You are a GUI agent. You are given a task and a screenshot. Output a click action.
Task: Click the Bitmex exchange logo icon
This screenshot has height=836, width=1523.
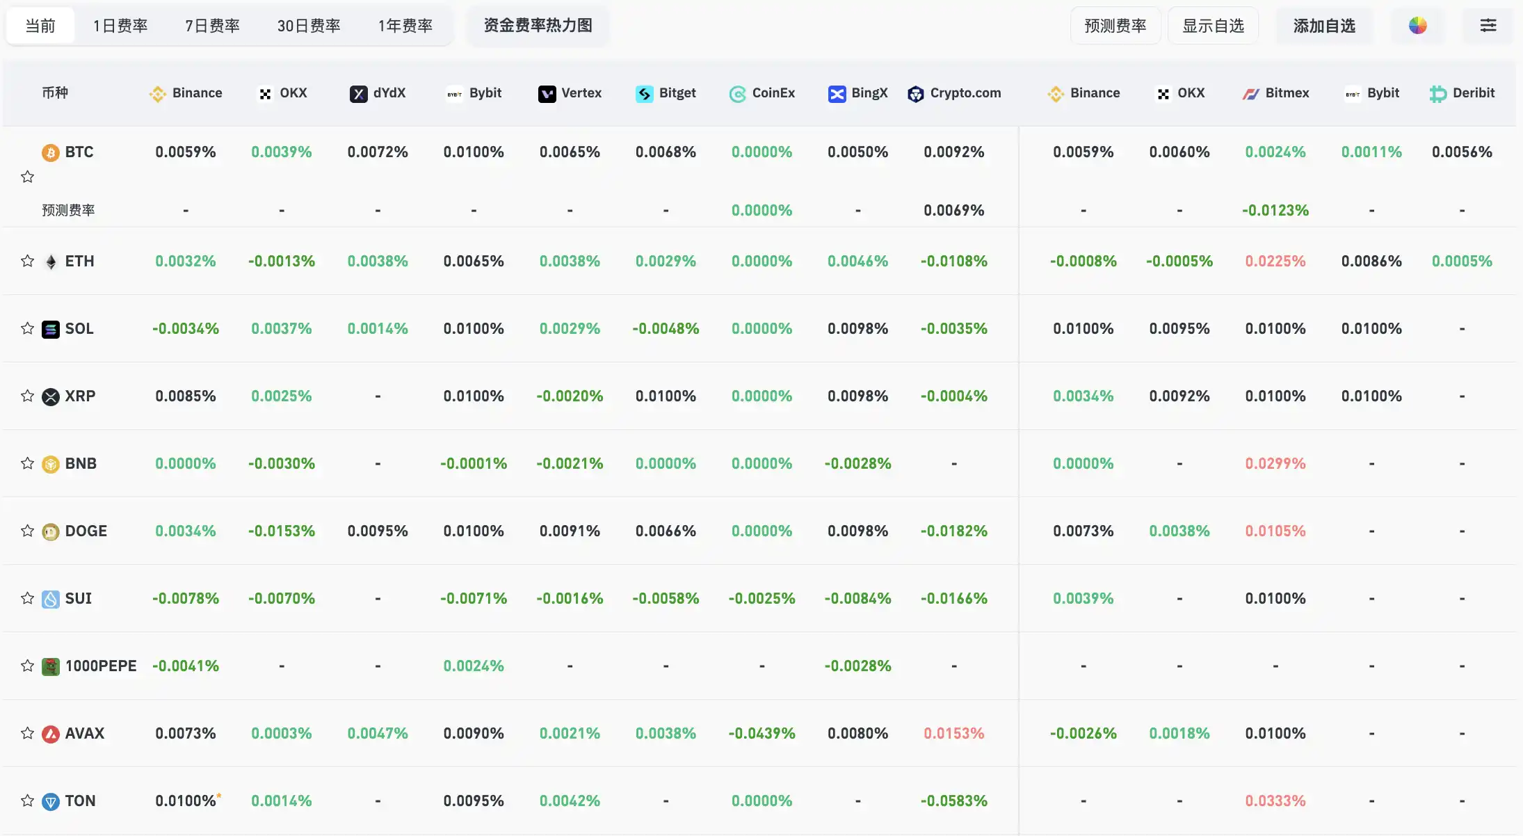coord(1250,94)
